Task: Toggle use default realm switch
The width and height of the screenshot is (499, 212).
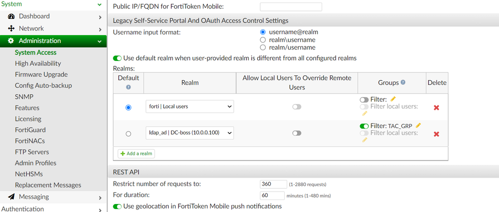Action: click(117, 58)
